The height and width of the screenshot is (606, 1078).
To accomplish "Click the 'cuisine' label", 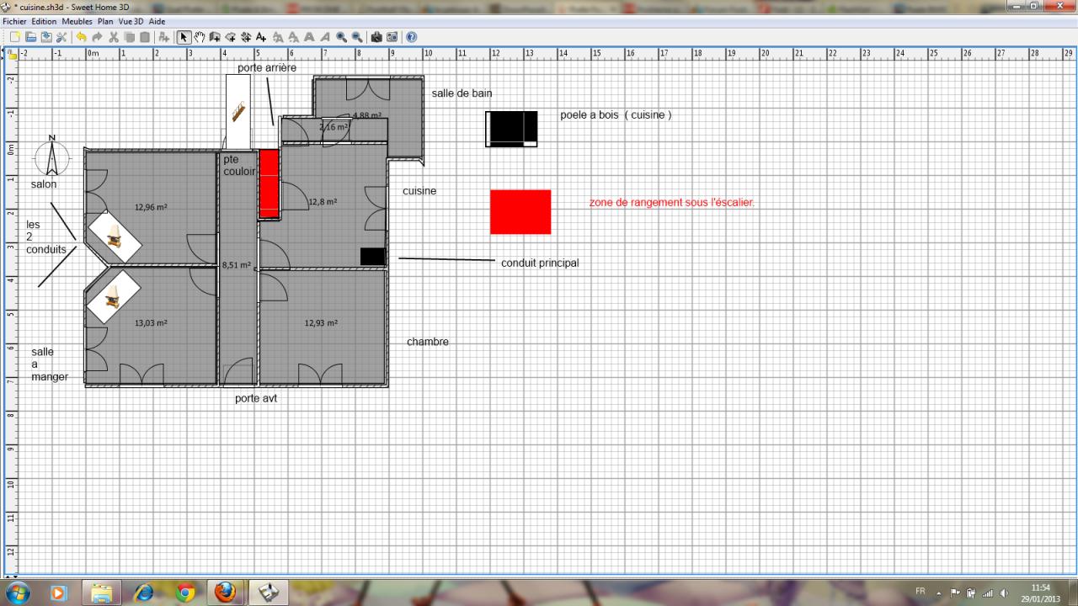I will pos(419,191).
